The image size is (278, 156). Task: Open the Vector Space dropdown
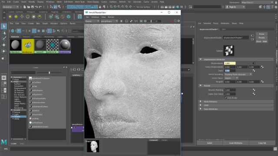(x=231, y=78)
